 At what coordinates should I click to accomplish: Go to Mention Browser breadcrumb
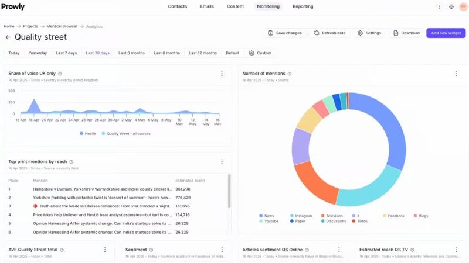tap(62, 26)
